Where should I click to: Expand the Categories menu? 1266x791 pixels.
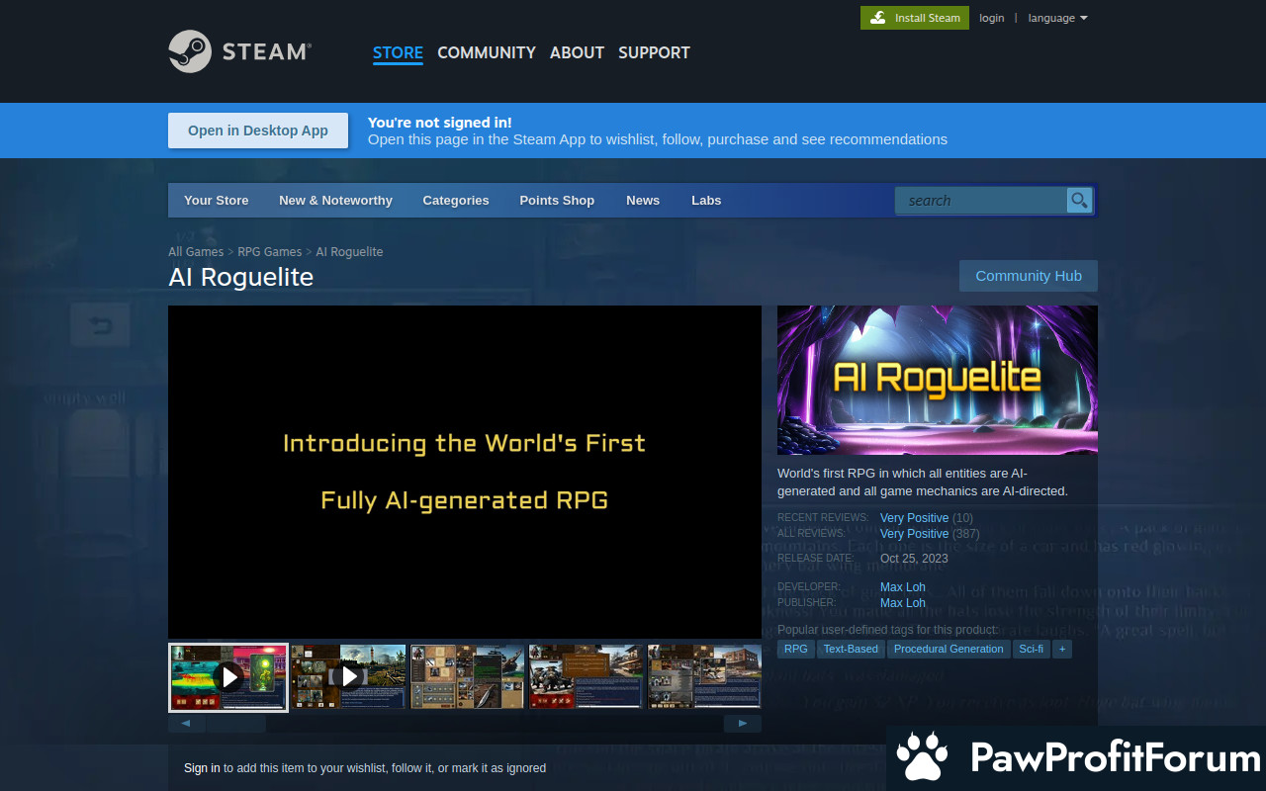455,201
